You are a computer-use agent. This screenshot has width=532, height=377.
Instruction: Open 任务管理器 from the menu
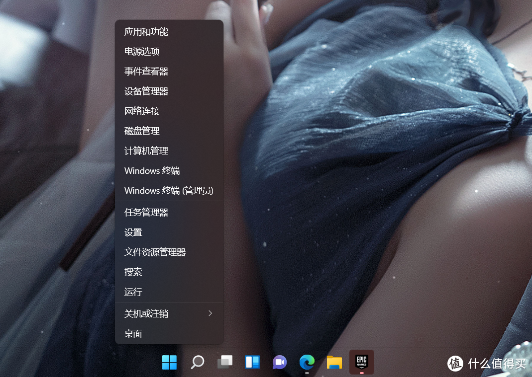point(147,212)
